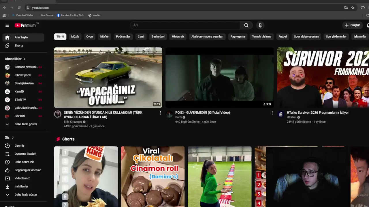Viewport: 369px width, 207px height.
Task: Expand the Abonelikler section header
Action: [x=15, y=59]
